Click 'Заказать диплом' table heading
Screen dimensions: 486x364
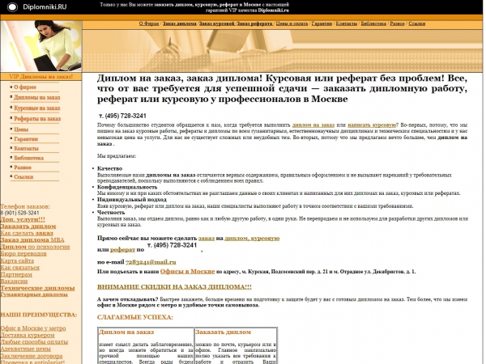click(223, 332)
